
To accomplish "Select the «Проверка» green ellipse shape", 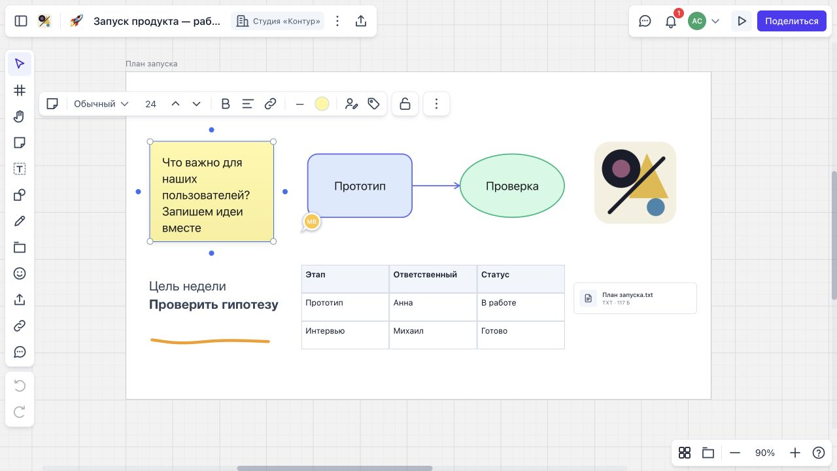I will click(x=512, y=186).
